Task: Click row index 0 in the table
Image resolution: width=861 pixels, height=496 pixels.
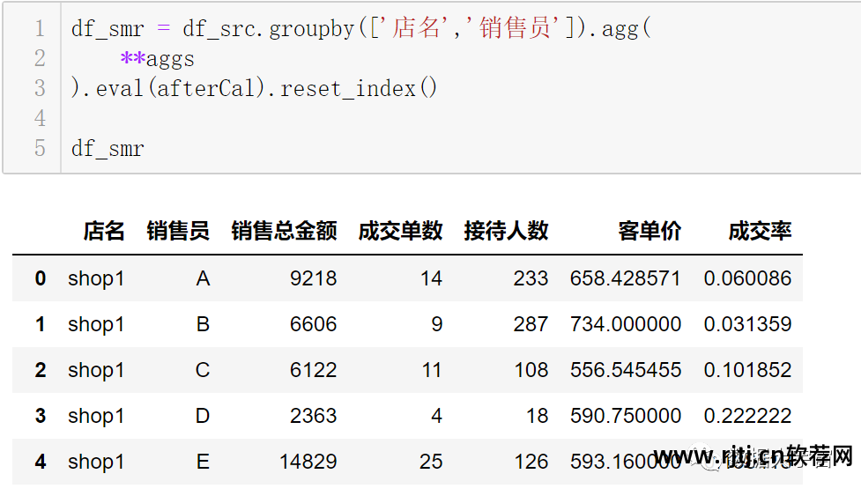Action: (x=40, y=278)
